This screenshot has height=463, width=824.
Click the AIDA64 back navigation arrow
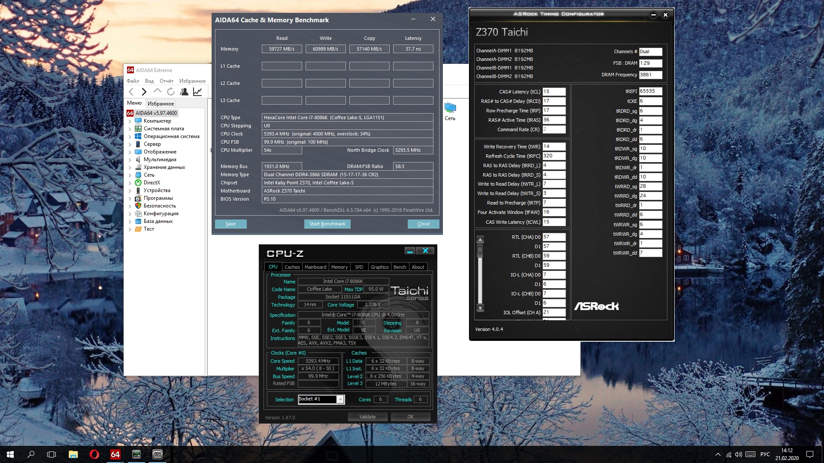click(x=131, y=92)
